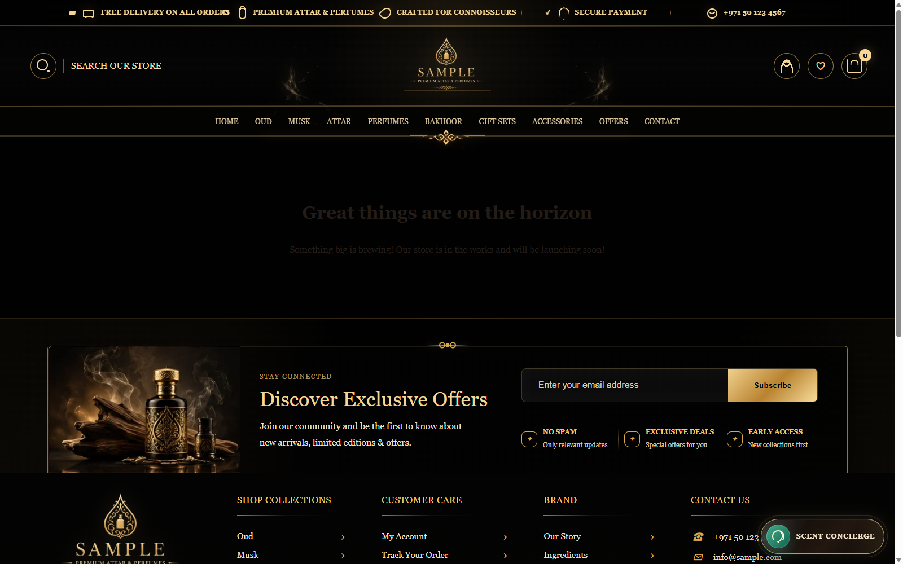This screenshot has width=903, height=564.
Task: Open the wishlist heart icon
Action: point(821,66)
